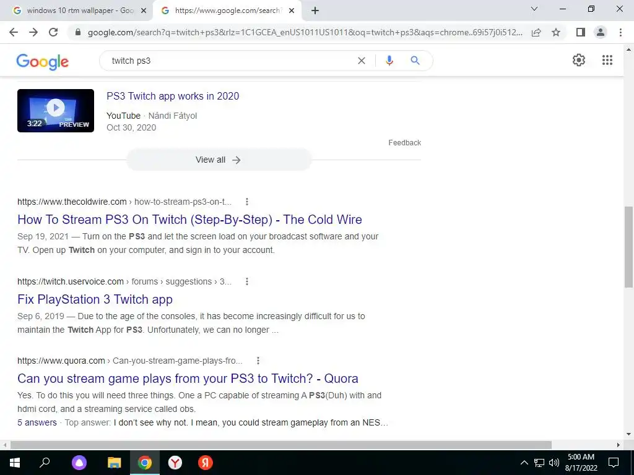Bookmark this page with the star

(x=556, y=32)
